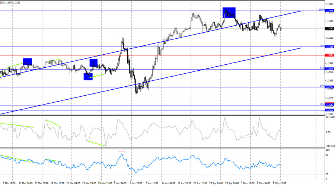This screenshot has height=186, width=335.
Task: Click the 1.2612 blue price label
Action: point(330,105)
